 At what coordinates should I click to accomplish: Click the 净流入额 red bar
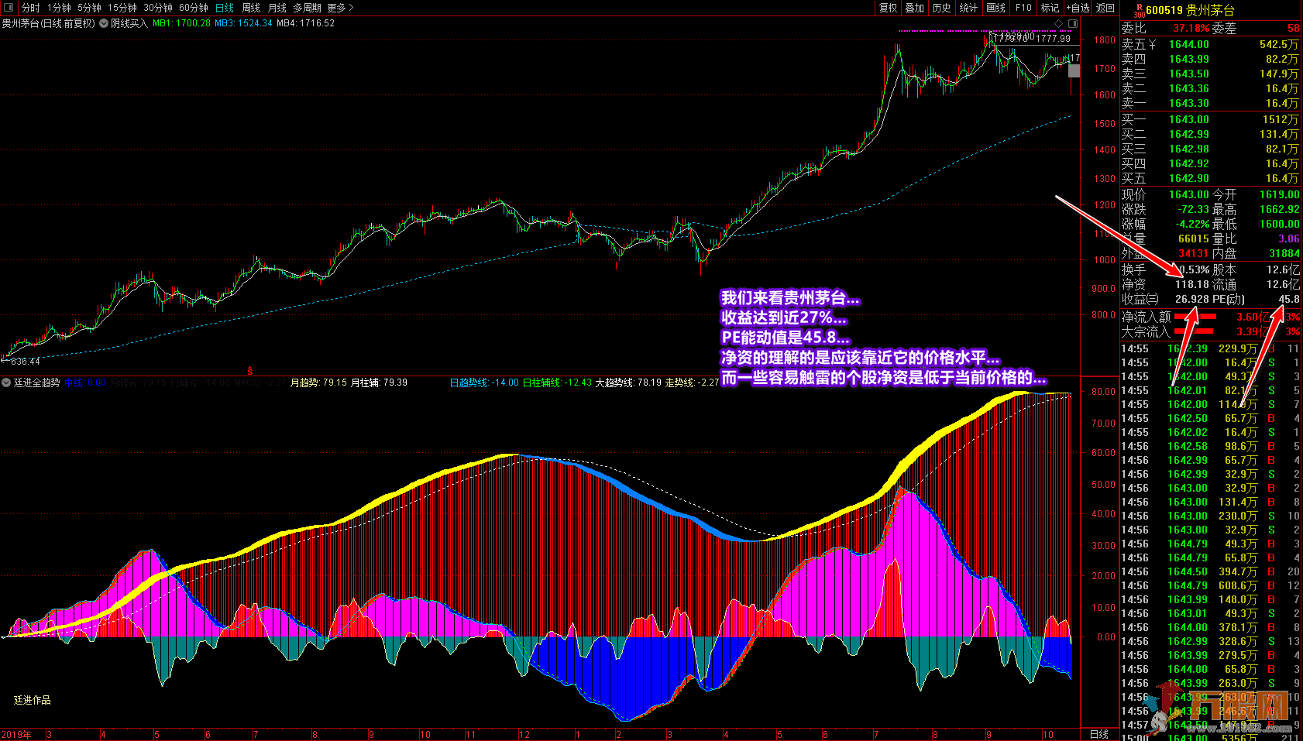tap(1195, 317)
